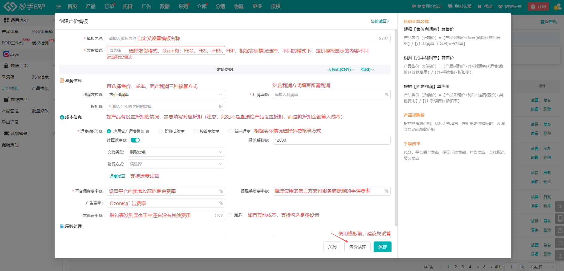
Task: Open the 采购 menu in the top bar
Action: point(183,6)
